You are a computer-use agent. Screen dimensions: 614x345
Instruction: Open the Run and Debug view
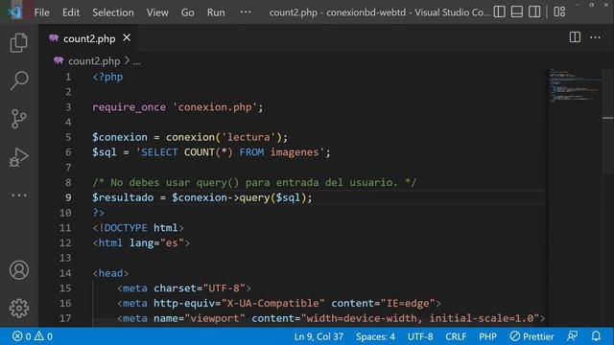(19, 157)
